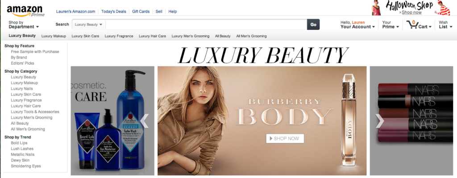Click Shop now under Halloween Shop
Screen dimensions: 457x178
pyautogui.click(x=411, y=12)
